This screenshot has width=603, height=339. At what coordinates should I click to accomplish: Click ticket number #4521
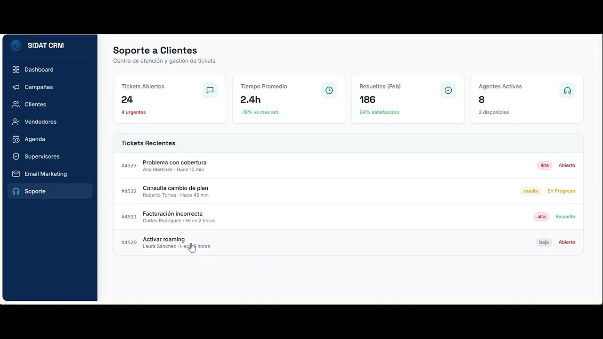pos(129,217)
